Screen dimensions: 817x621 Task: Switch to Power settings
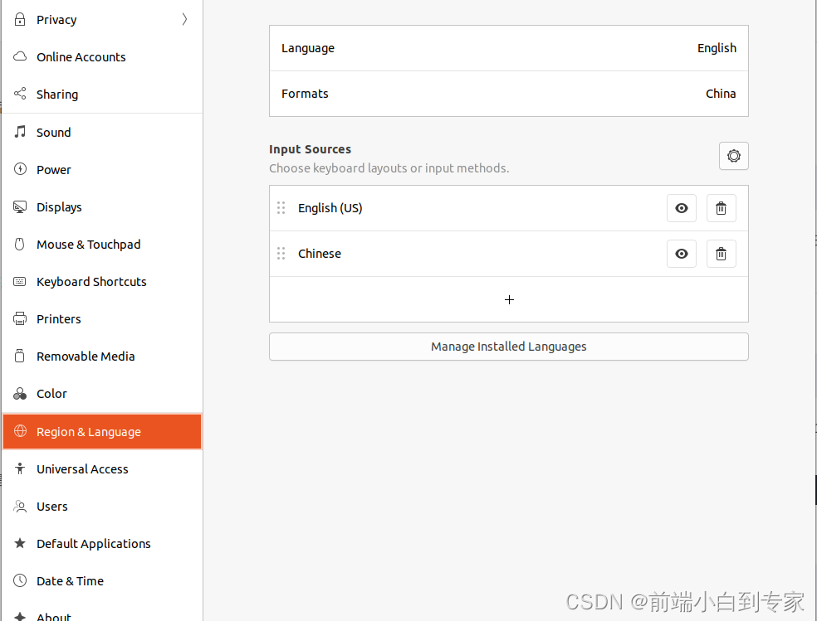[x=102, y=170]
